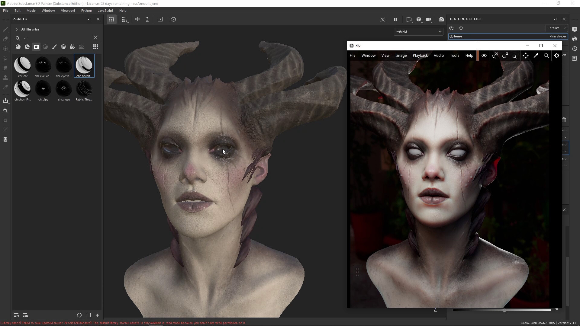Enable mirror symmetry in the top toolbar
The height and width of the screenshot is (326, 580).
click(x=137, y=19)
